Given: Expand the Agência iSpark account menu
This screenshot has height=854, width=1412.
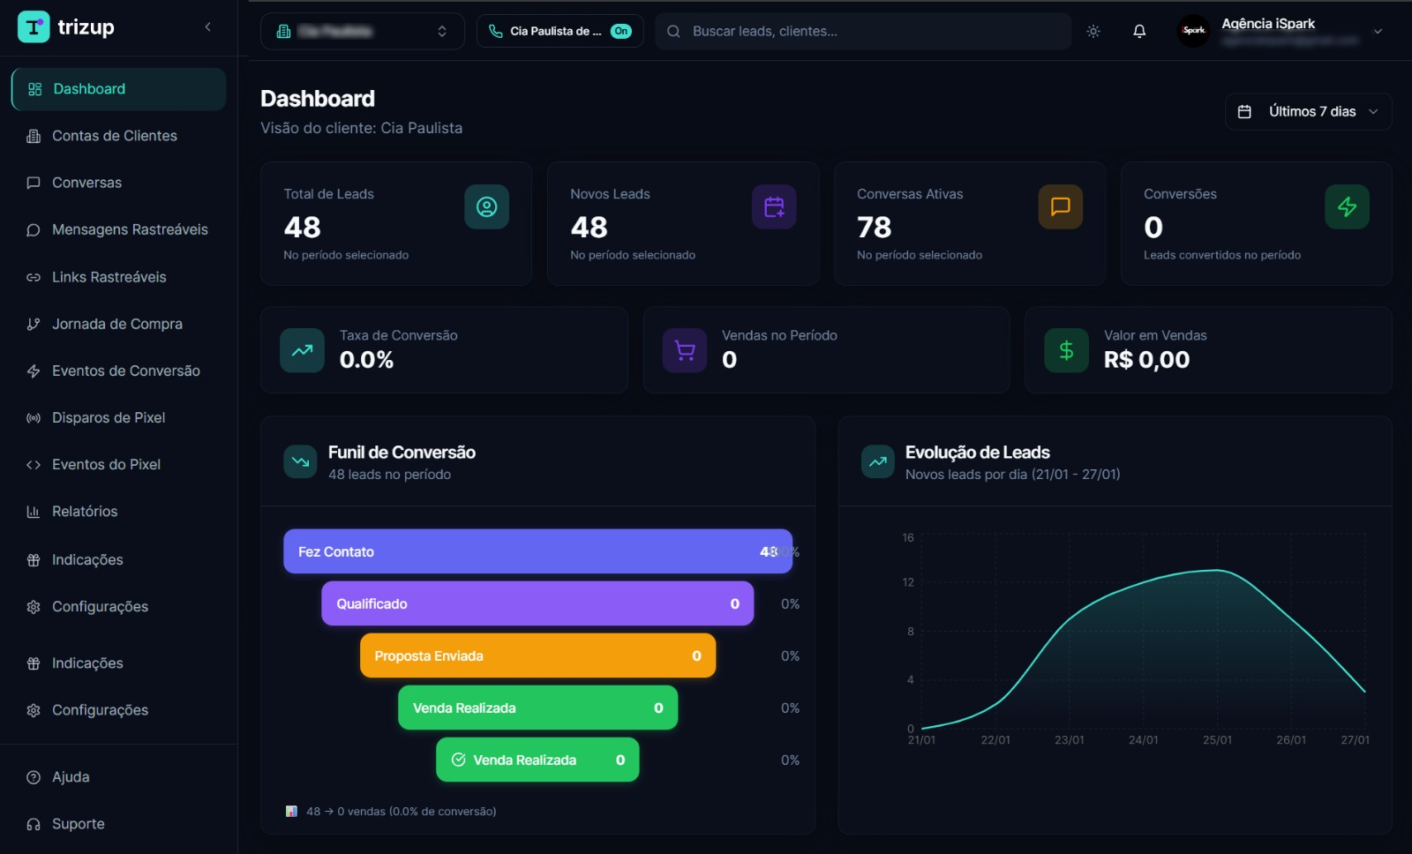Looking at the screenshot, I should point(1378,31).
